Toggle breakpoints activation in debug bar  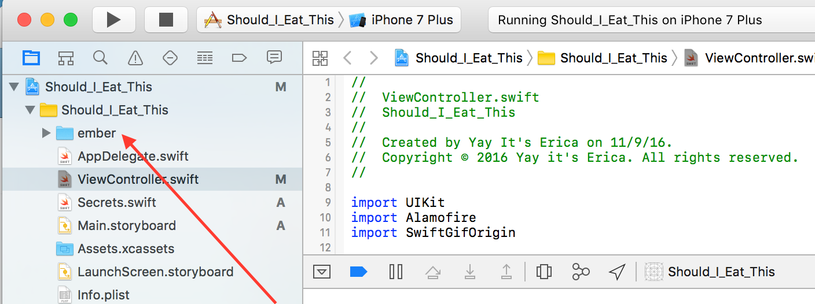[x=358, y=272]
